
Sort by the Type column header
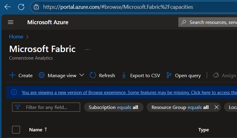[204, 130]
